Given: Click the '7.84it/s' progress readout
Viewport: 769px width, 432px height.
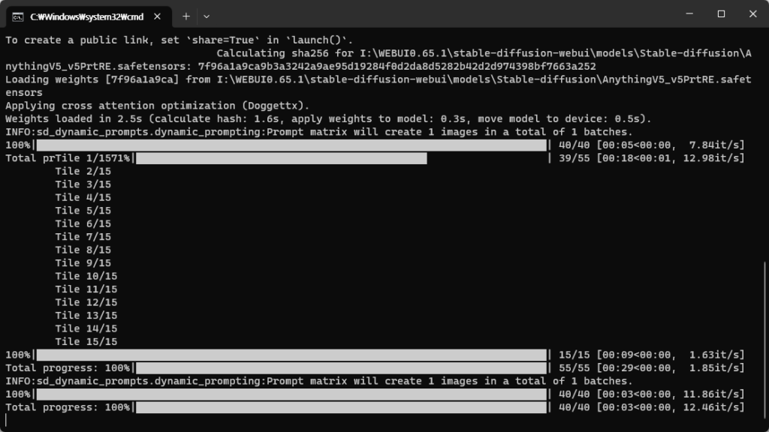Looking at the screenshot, I should point(716,145).
